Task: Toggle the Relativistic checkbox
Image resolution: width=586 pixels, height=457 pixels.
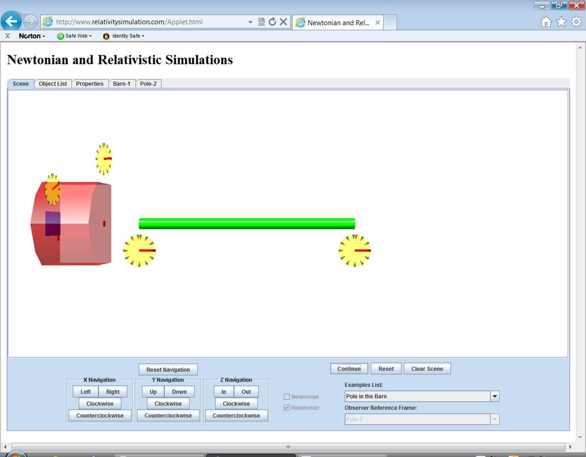Action: (287, 408)
